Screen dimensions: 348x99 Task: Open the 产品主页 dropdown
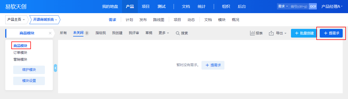(16, 20)
